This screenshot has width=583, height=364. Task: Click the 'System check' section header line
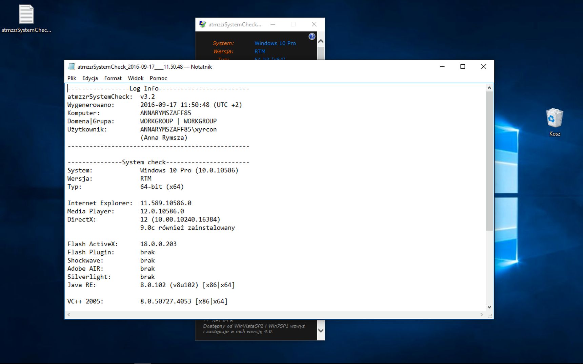pos(158,162)
